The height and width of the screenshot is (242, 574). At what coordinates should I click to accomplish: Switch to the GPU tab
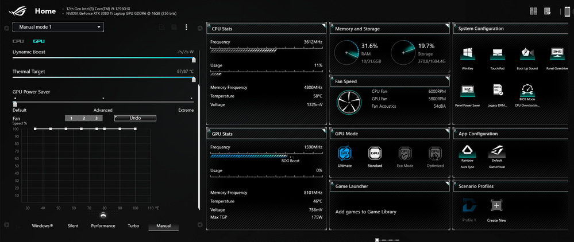pyautogui.click(x=39, y=42)
